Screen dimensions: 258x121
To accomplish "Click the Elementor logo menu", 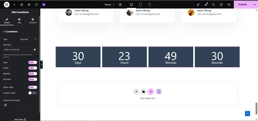I will (x=7, y=5).
